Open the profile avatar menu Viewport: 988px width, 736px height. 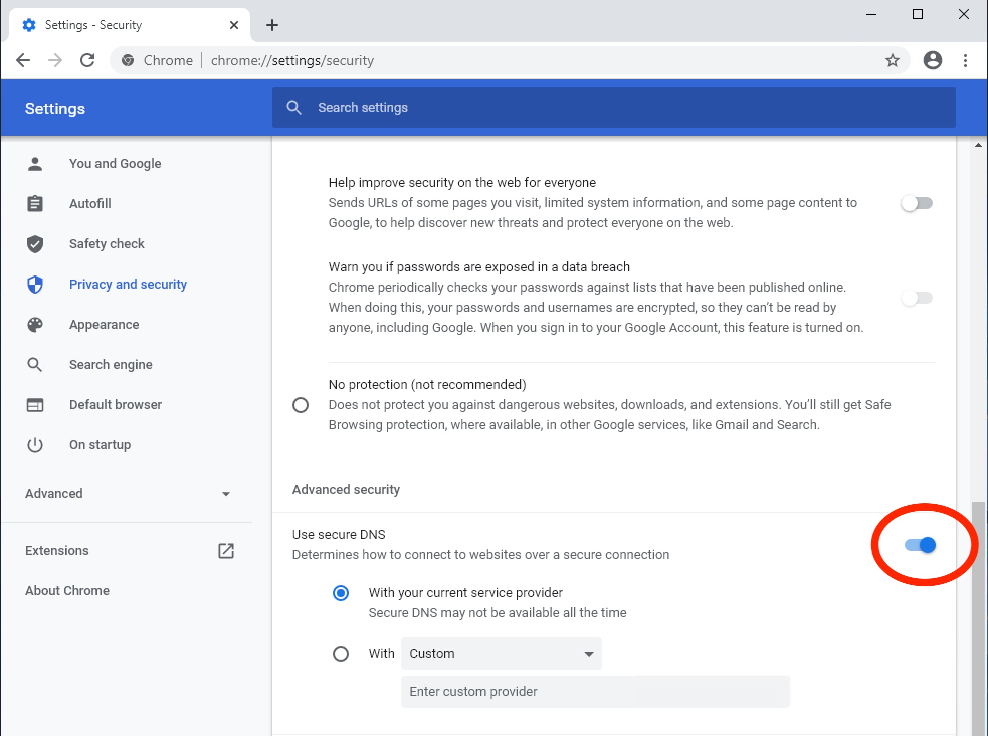click(932, 60)
